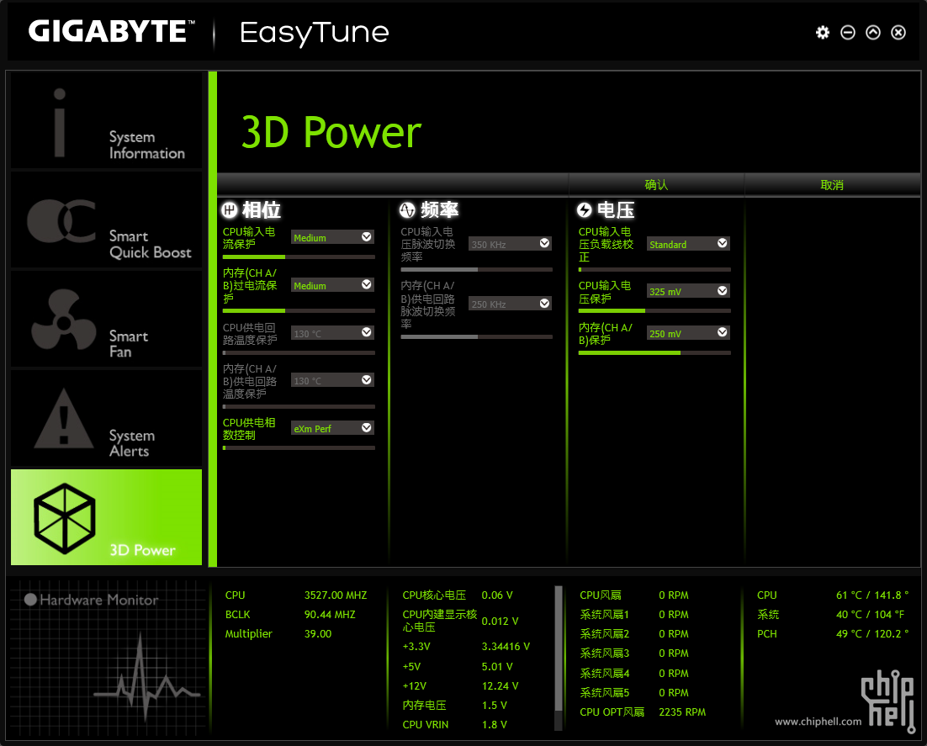Click the 系统风扇1 fan label
The height and width of the screenshot is (746, 927).
point(604,615)
